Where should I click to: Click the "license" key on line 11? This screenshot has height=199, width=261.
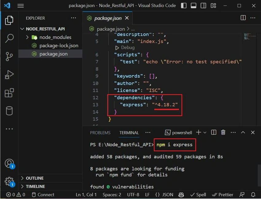point(127,90)
